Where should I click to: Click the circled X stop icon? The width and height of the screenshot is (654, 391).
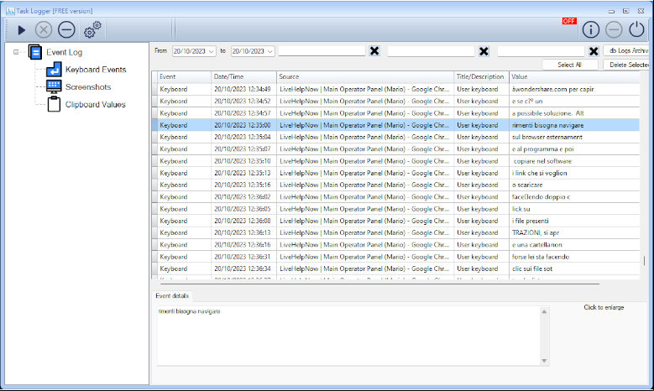tap(44, 30)
